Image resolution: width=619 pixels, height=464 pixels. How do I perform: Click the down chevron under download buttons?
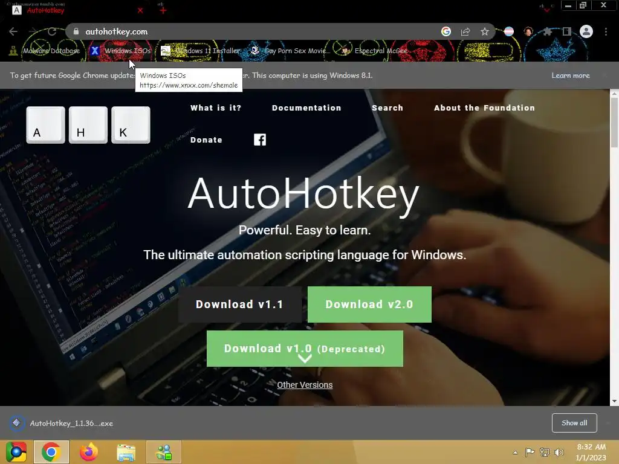point(305,358)
